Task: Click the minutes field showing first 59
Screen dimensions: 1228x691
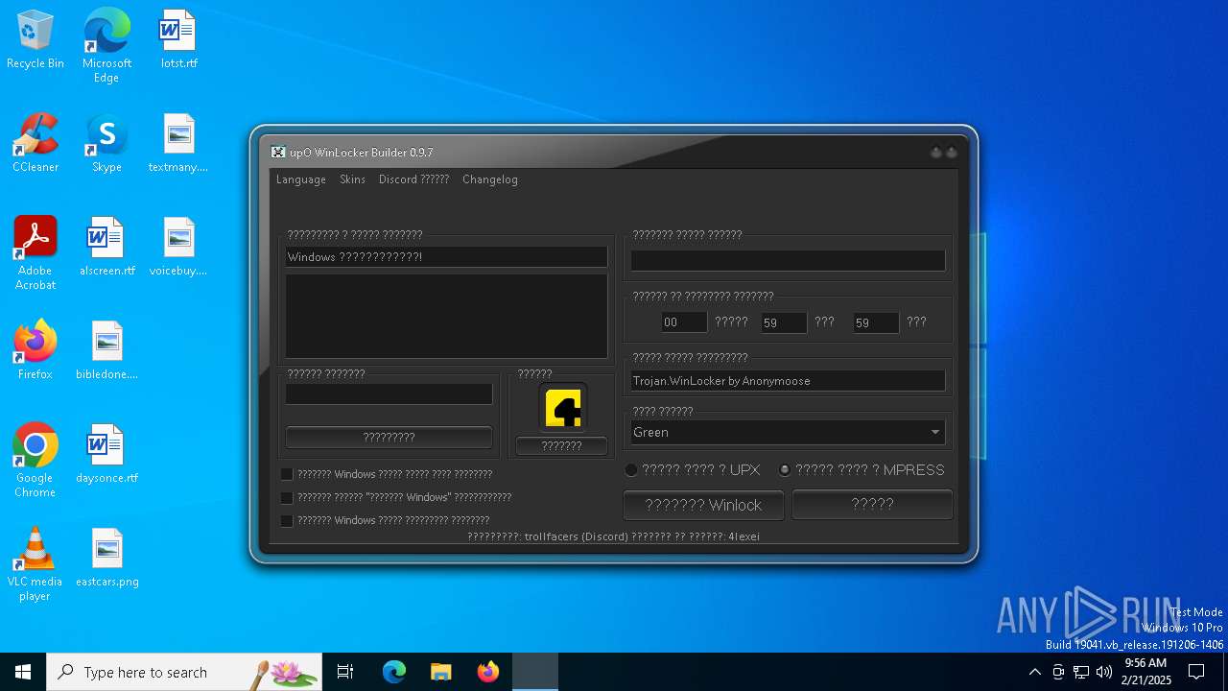Action: pyautogui.click(x=784, y=322)
